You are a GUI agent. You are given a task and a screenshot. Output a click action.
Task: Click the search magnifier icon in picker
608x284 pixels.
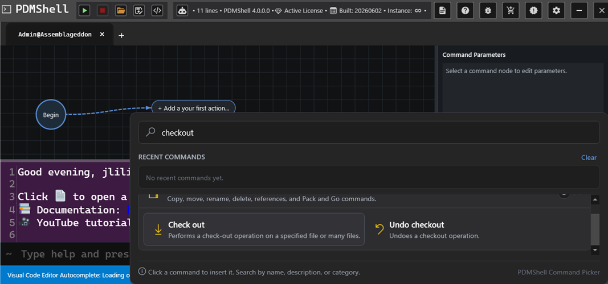pyautogui.click(x=150, y=132)
